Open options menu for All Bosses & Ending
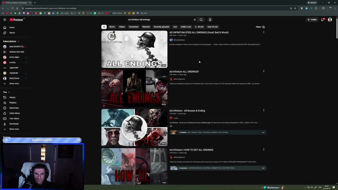The width and height of the screenshot is (338, 190). click(264, 110)
